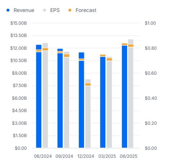Click the 09/2024 EPS forecast marker

tap(67, 55)
